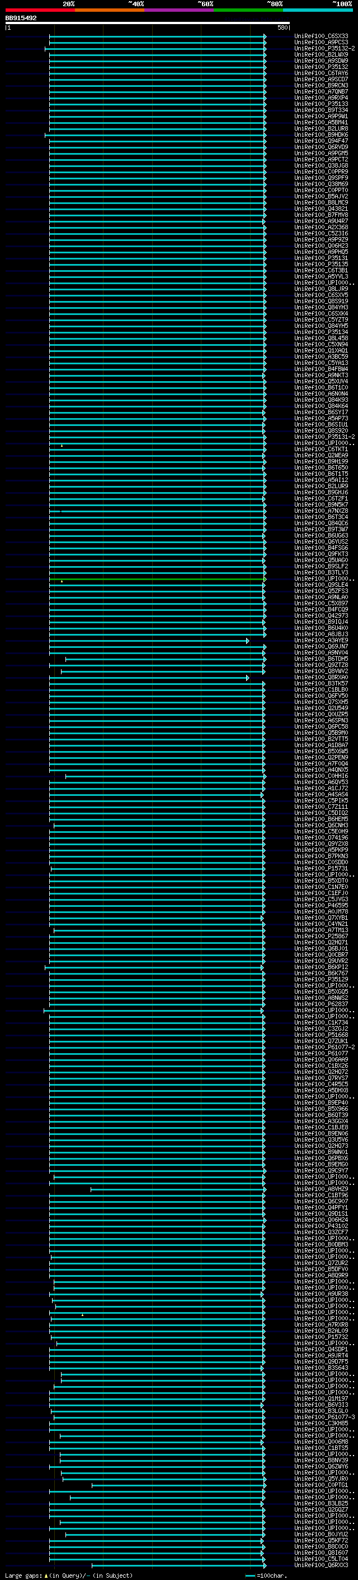Select the UniRef100_P35129 hit label

pyautogui.click(x=321, y=980)
